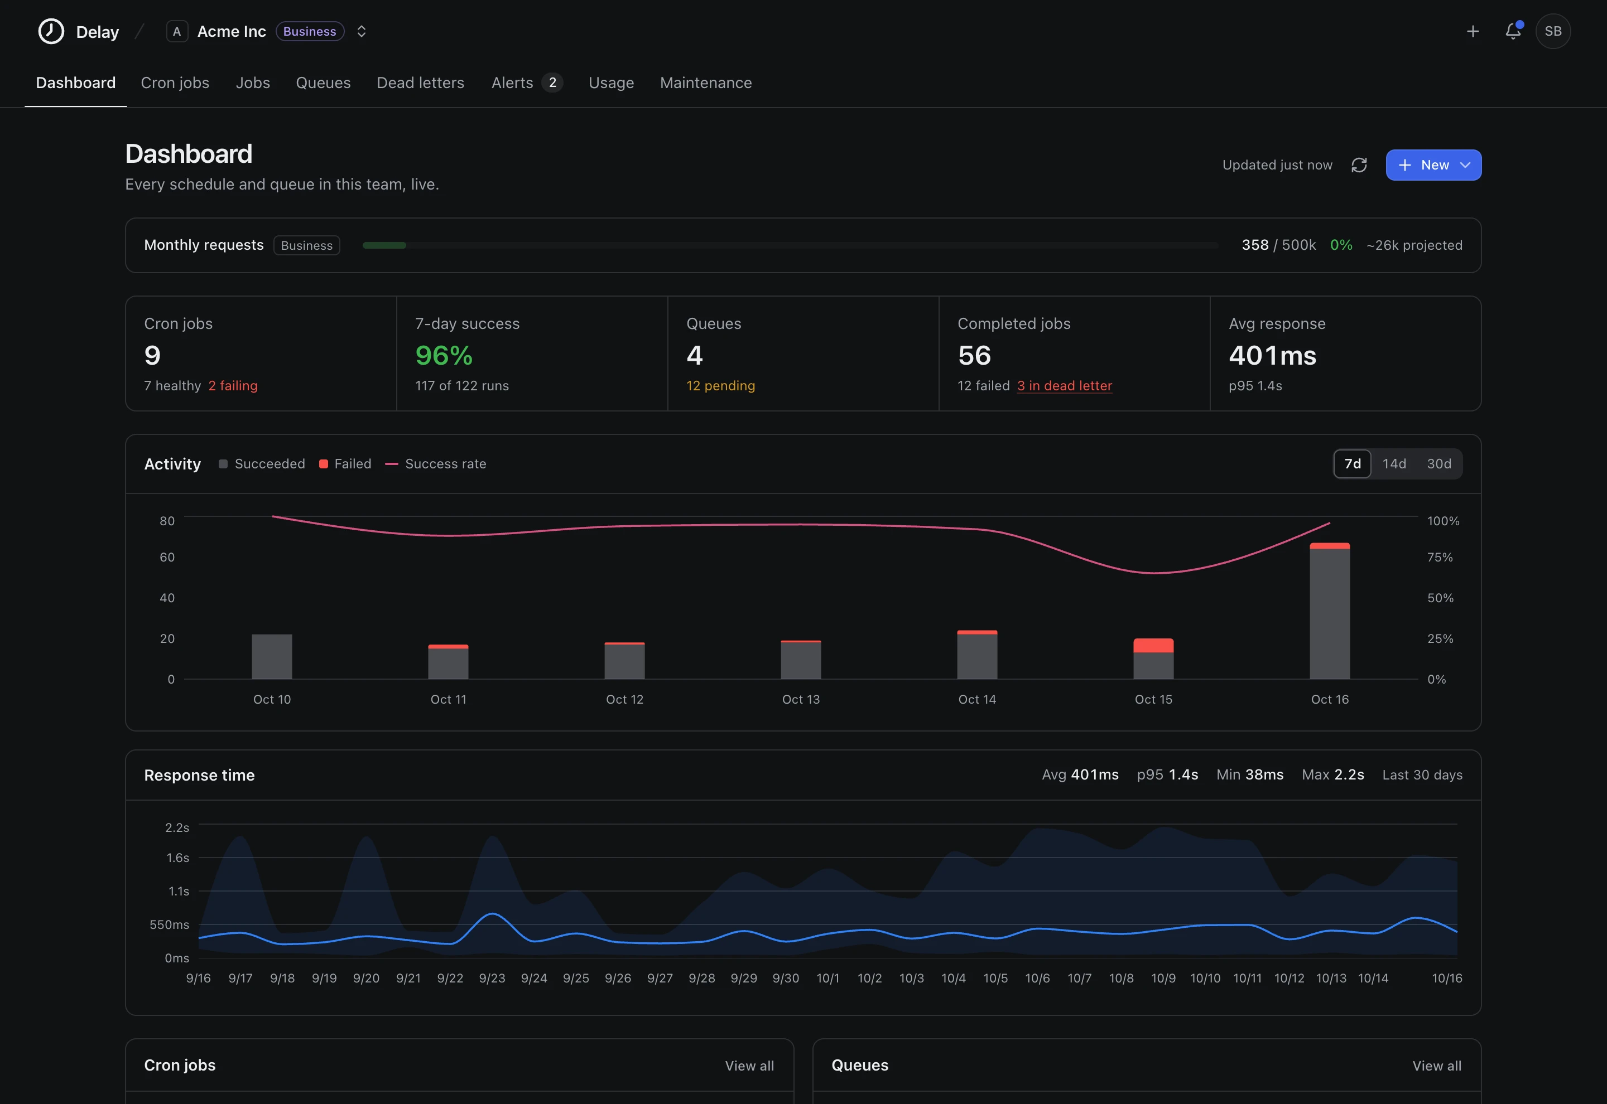Viewport: 1607px width, 1104px height.
Task: Click the Delay brand name
Action: 98,32
